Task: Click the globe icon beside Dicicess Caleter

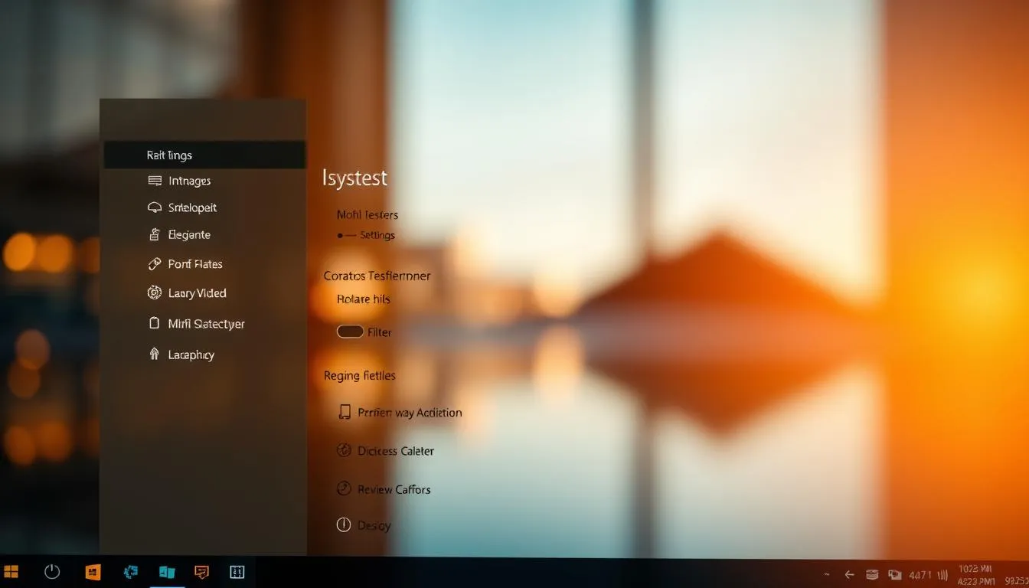Action: tap(345, 451)
